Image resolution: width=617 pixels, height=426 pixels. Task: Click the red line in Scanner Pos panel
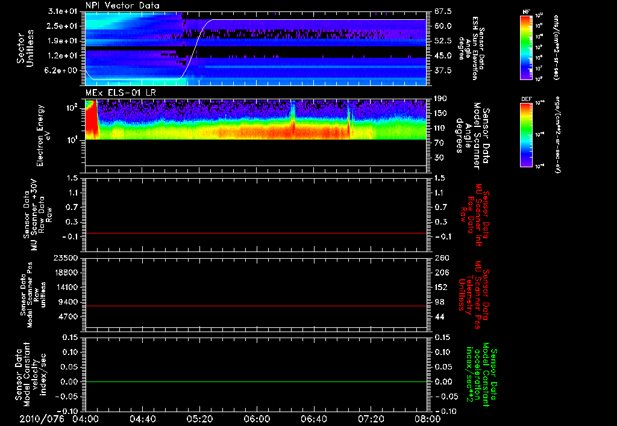coord(256,306)
